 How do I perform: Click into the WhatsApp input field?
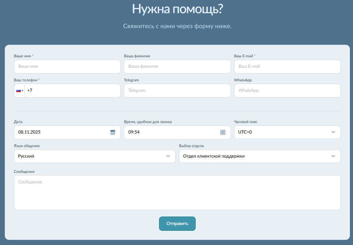point(287,91)
